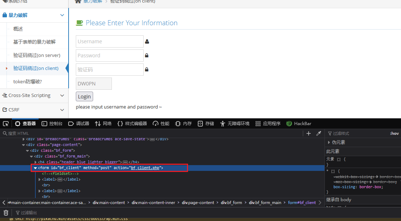This screenshot has width=401, height=221.
Task: Click the lock icon beside Password
Action: [x=147, y=55]
